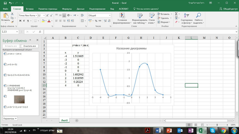Toggle Bold formatting button

click(x=20, y=21)
